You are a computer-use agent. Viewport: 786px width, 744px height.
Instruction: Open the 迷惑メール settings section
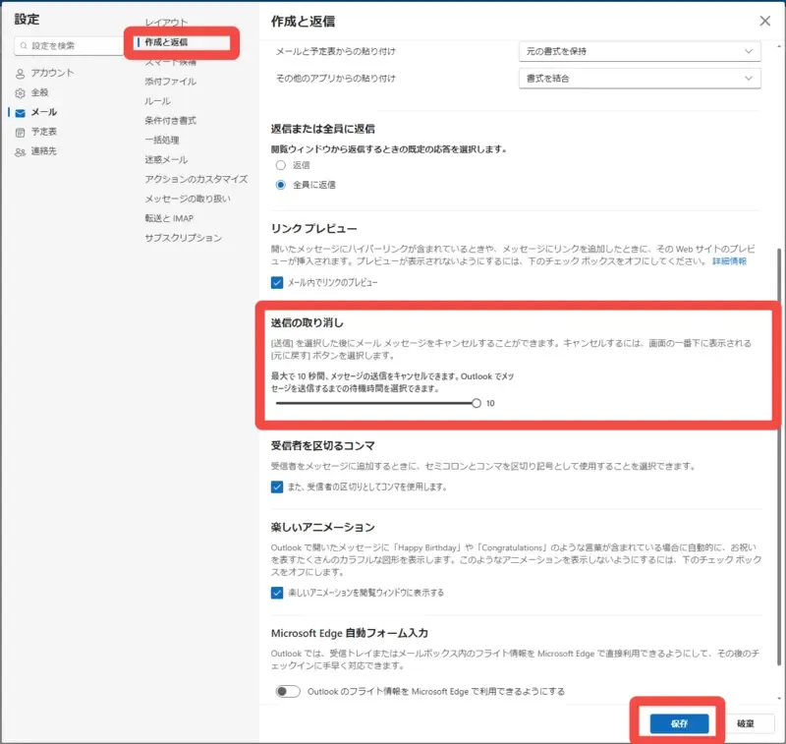click(x=166, y=159)
